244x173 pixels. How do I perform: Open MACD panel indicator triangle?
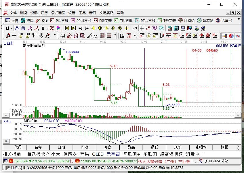point(6,141)
